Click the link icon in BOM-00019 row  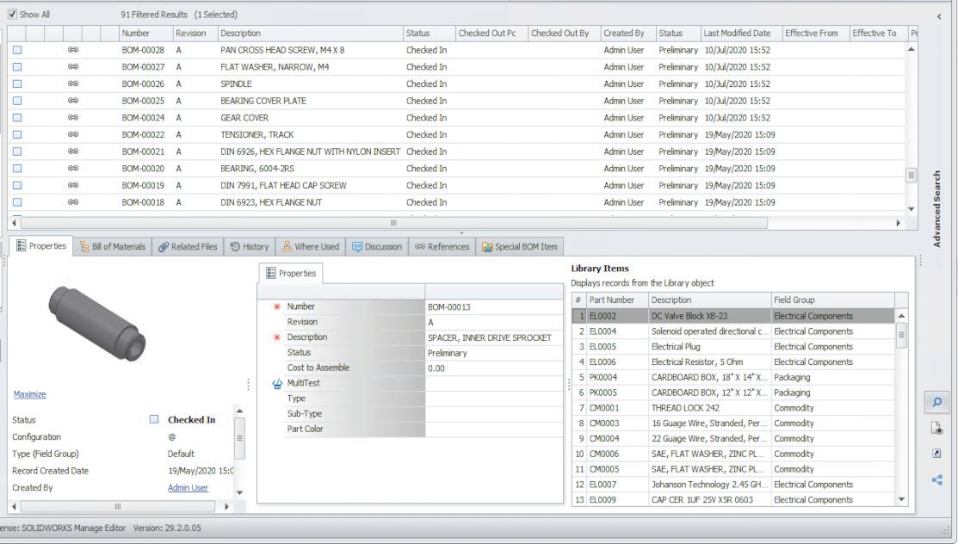pos(72,185)
